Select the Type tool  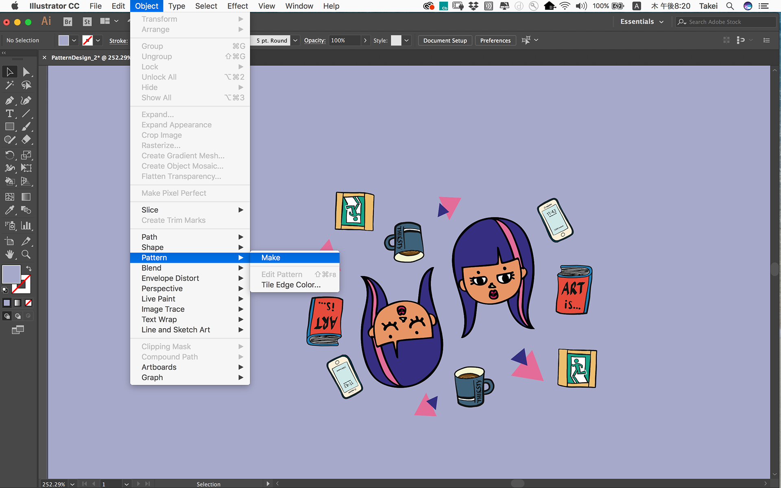[9, 114]
